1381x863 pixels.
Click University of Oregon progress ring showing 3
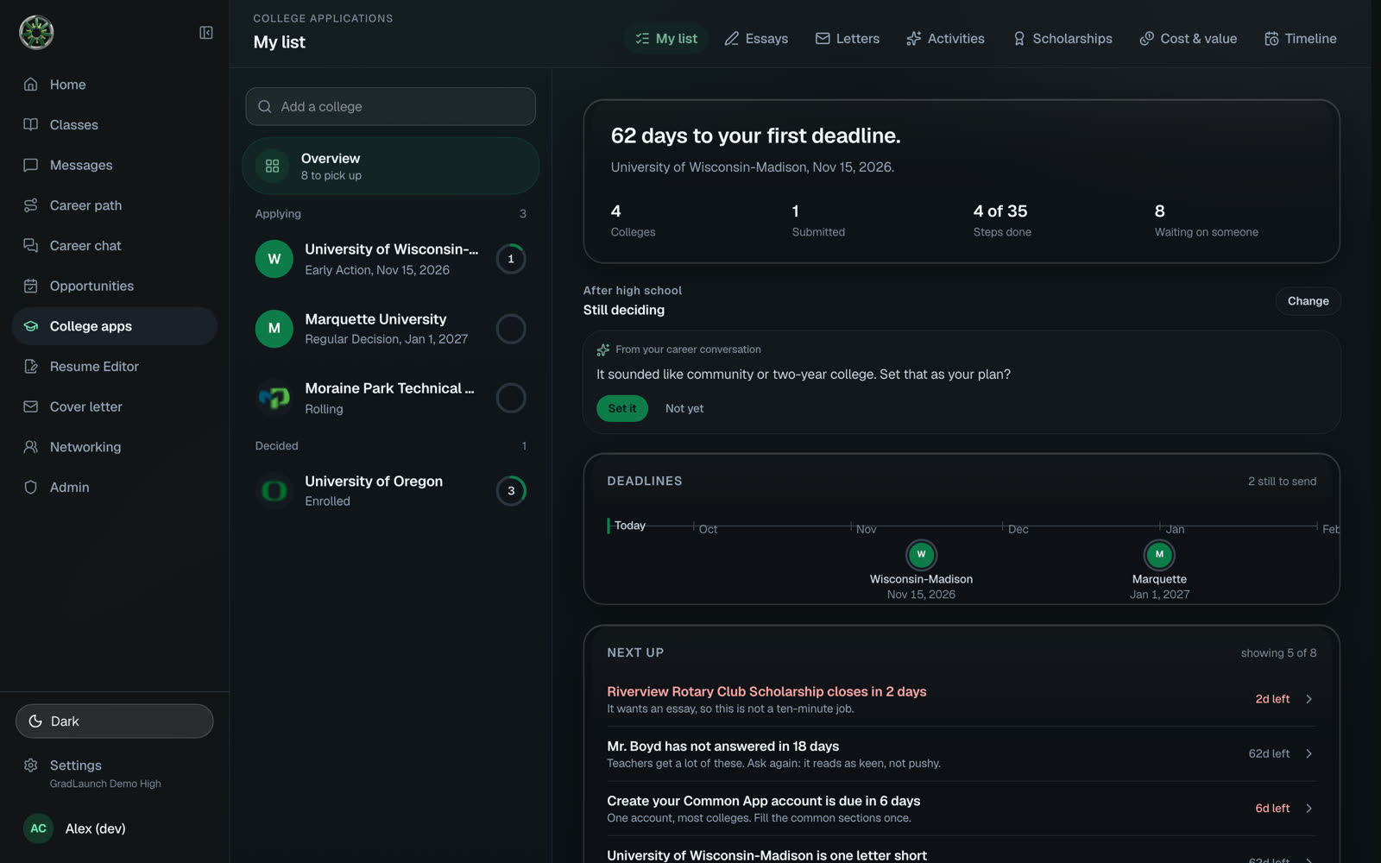click(511, 491)
